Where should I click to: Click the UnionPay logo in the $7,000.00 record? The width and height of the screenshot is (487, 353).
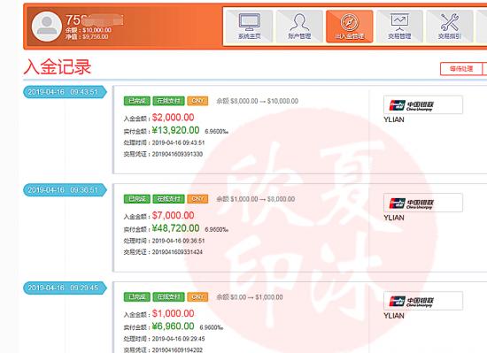(423, 203)
